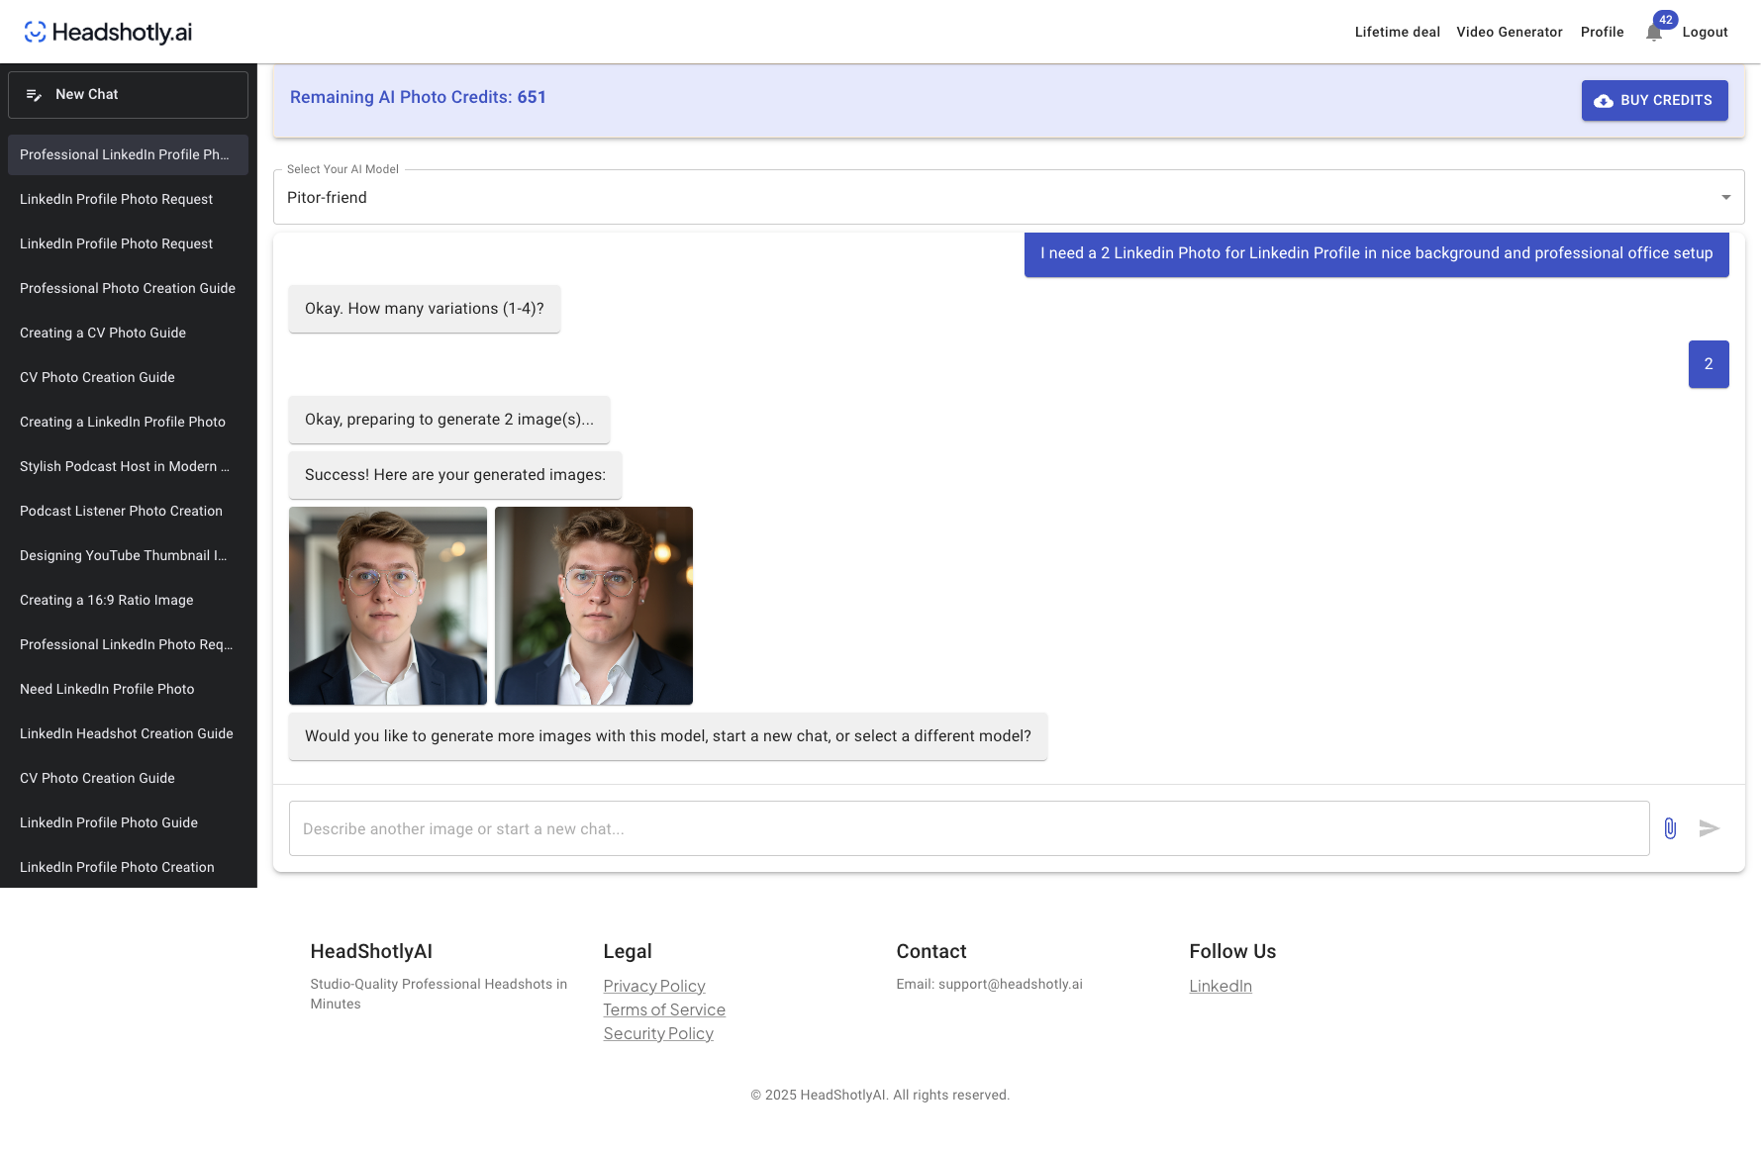Screen dimensions: 1761x1152
Task: Click the notification bell icon
Action: pyautogui.click(x=1653, y=33)
